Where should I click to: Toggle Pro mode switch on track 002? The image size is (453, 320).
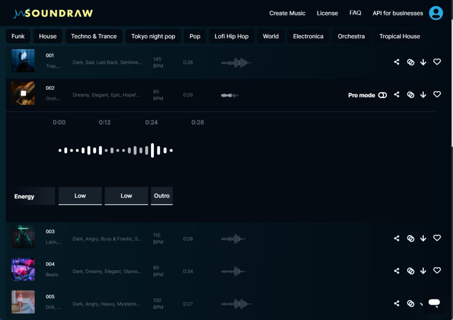point(383,95)
